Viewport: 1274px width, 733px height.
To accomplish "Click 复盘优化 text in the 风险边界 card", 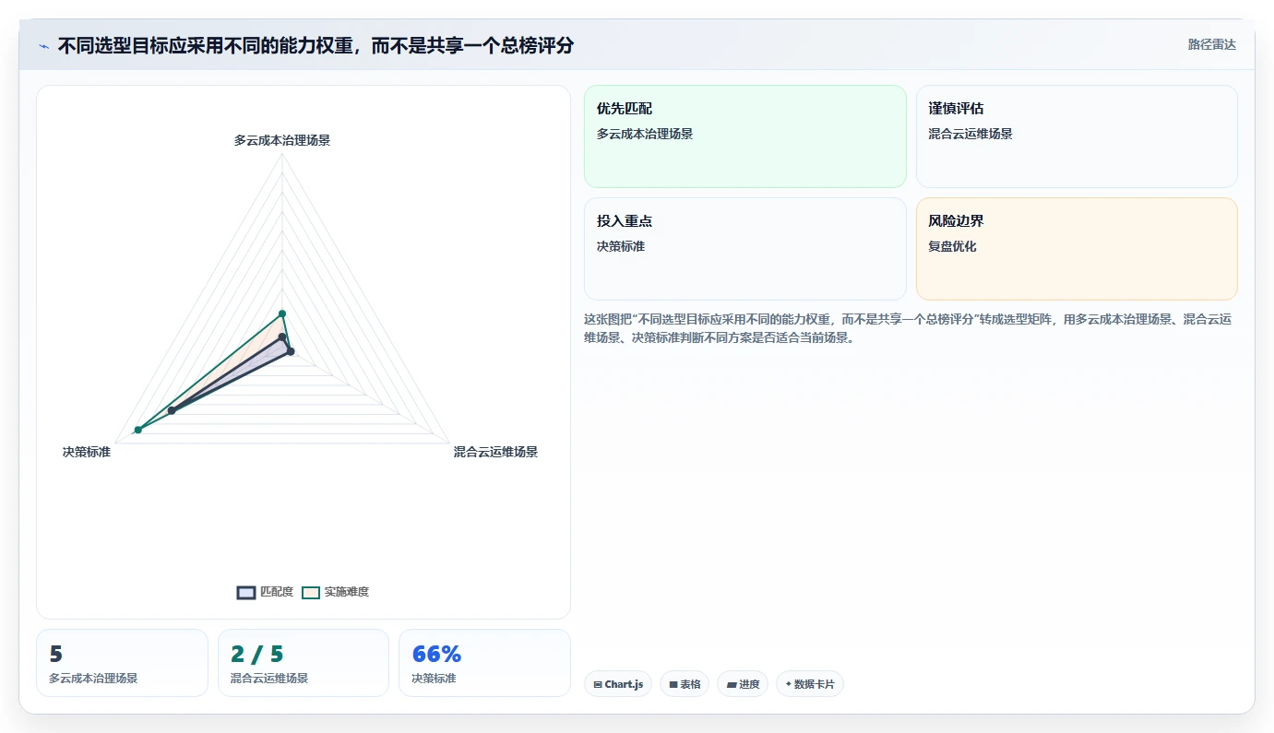I will tap(952, 246).
